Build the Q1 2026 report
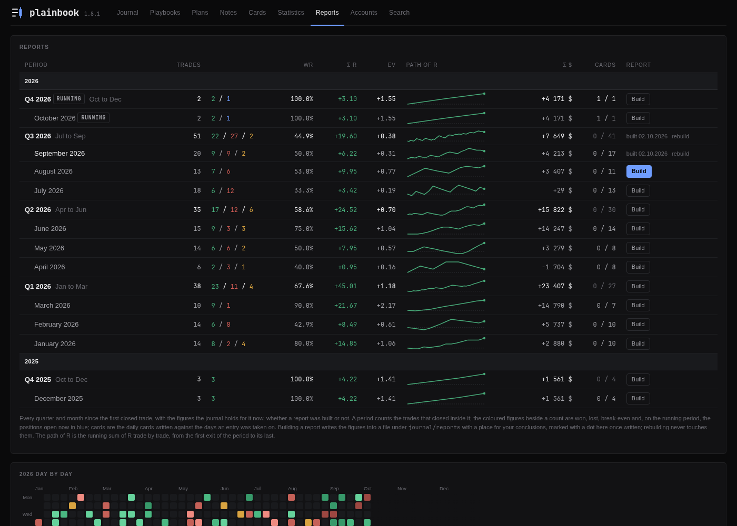The width and height of the screenshot is (737, 526). click(x=638, y=286)
